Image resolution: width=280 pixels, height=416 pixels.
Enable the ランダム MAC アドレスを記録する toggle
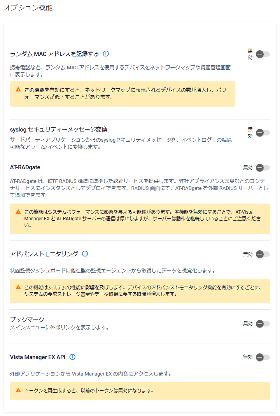pyautogui.click(x=263, y=54)
